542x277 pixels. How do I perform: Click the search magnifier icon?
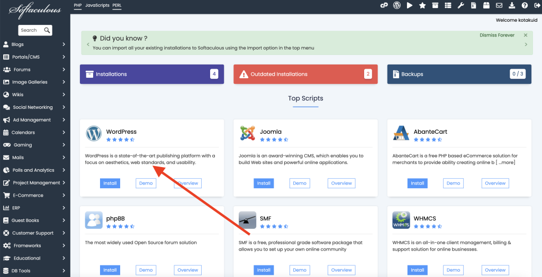tap(47, 30)
